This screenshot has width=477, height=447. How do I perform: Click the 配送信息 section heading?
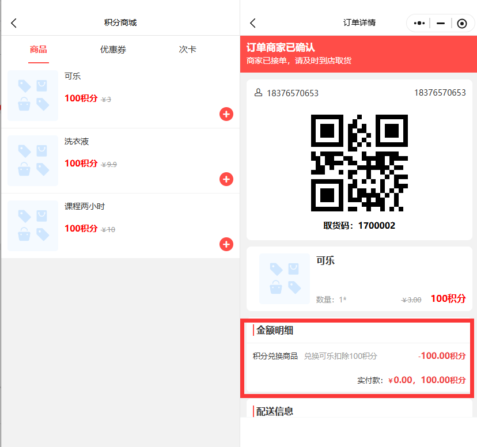click(x=275, y=411)
